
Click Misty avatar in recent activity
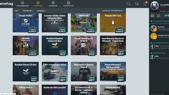coord(153,47)
